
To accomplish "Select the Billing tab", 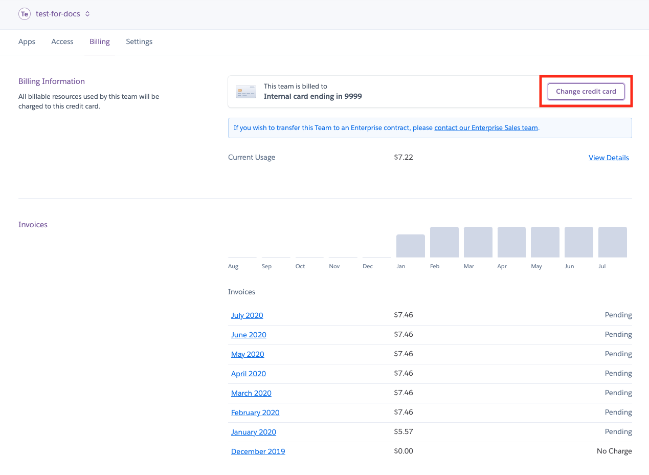I will tap(100, 41).
